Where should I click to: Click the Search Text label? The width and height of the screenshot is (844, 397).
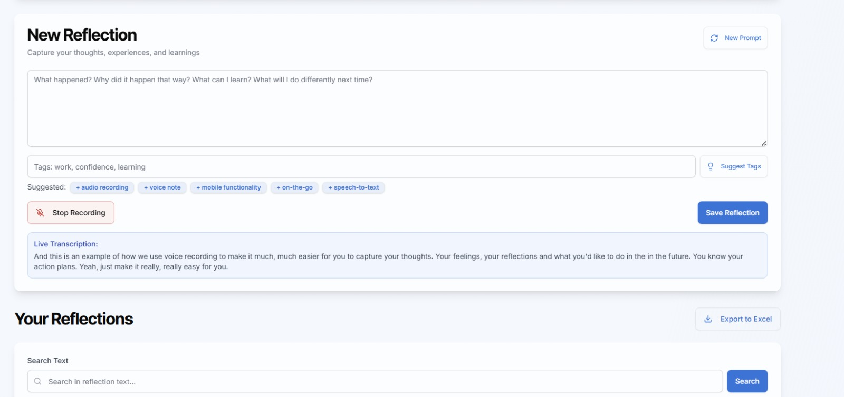tap(47, 361)
